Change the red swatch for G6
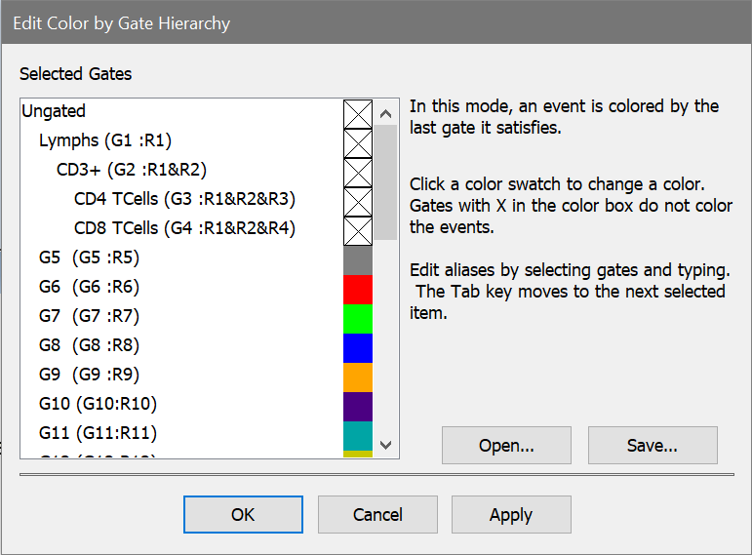The image size is (752, 555). [358, 290]
